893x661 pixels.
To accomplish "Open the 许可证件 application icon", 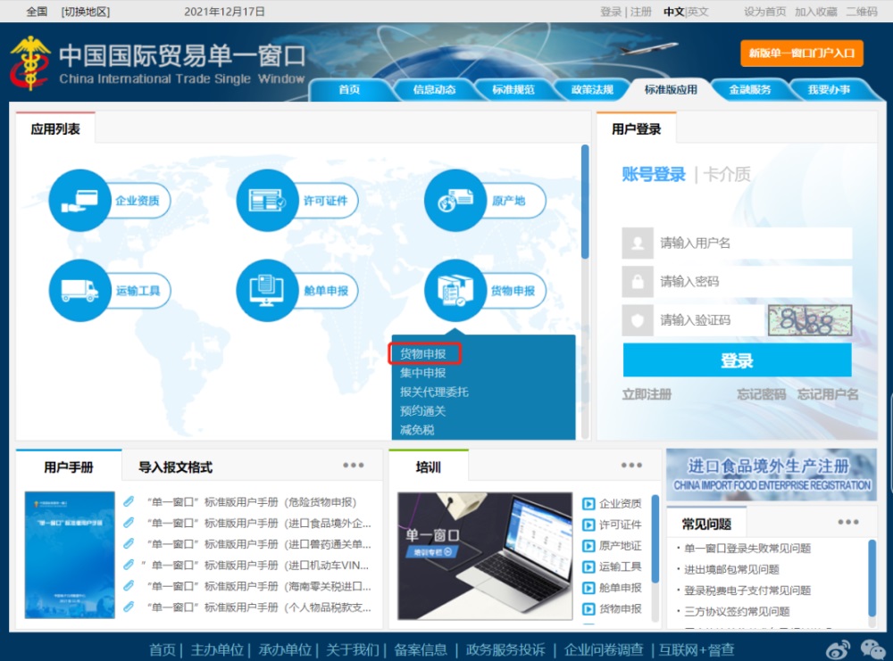I will [267, 200].
